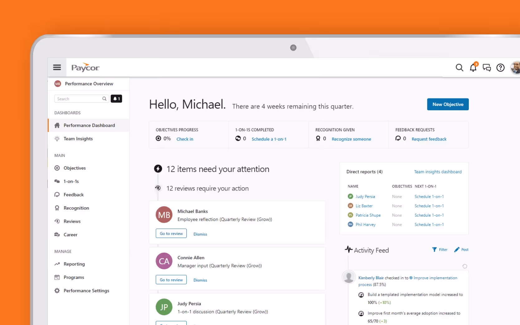520x325 pixels.
Task: Open the hamburger navigation menu
Action: (x=57, y=67)
